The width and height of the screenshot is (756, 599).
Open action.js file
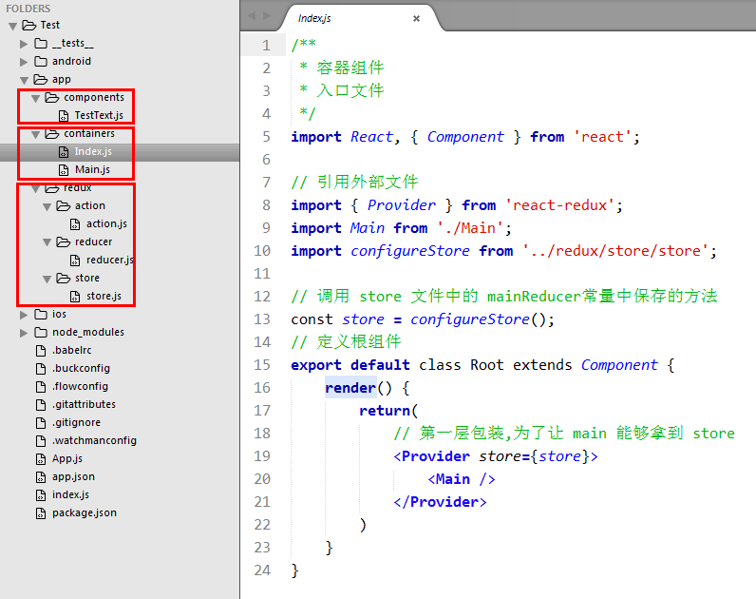click(x=106, y=223)
